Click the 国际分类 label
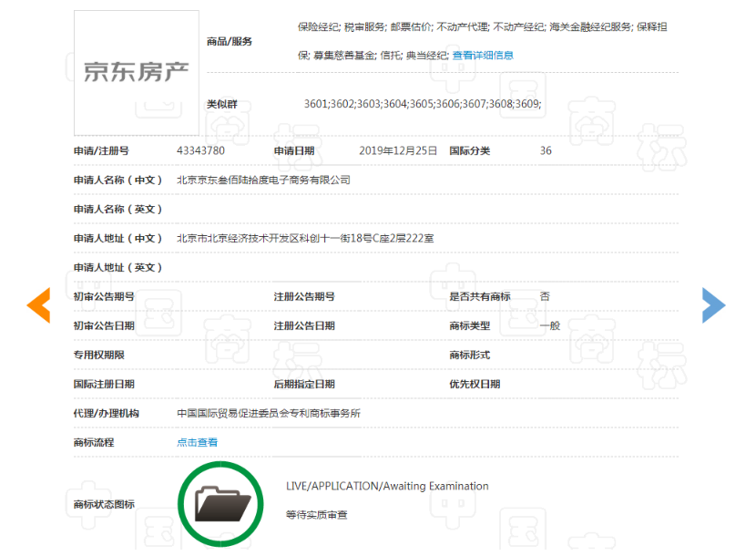 point(470,151)
